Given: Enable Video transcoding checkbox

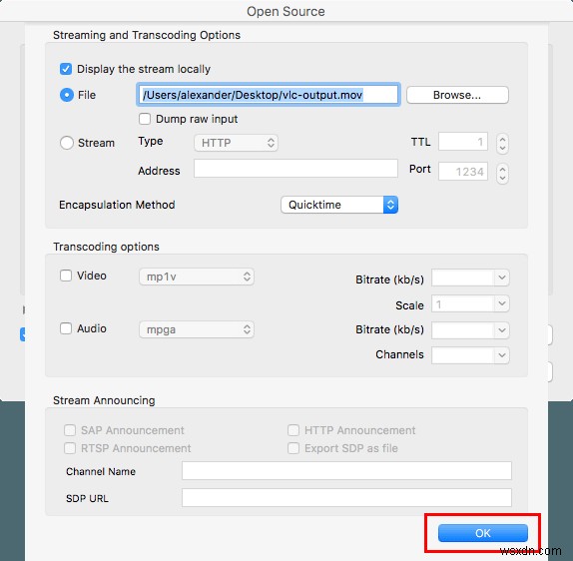Looking at the screenshot, I should (66, 276).
